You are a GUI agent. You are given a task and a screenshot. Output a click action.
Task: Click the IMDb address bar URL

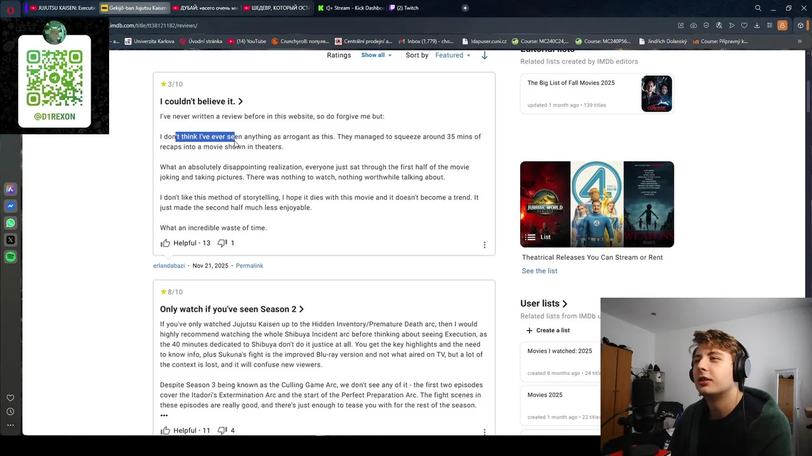[153, 25]
